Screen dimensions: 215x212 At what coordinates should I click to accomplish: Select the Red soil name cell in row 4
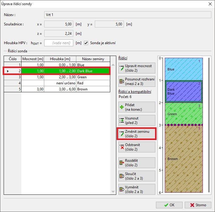click(93, 83)
